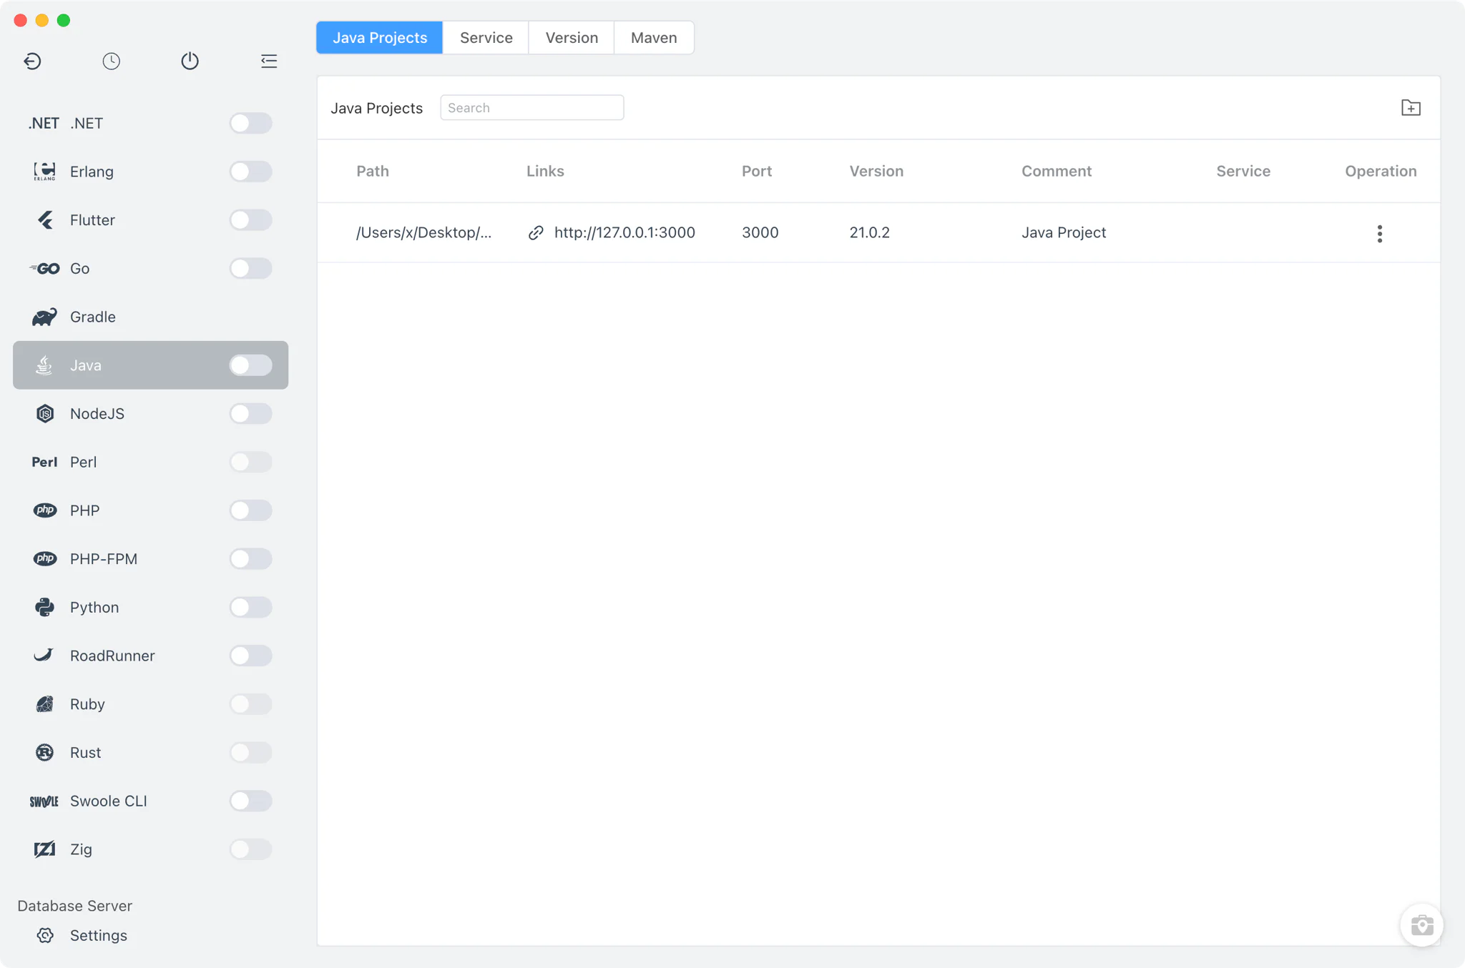Click the .NET logo icon
Image resolution: width=1465 pixels, height=968 pixels.
pyautogui.click(x=44, y=123)
